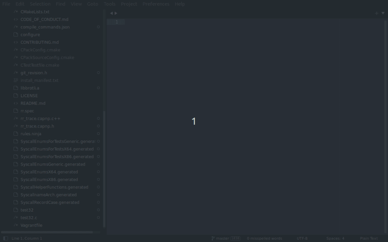
Task: Click the archive file icon next to libbrotli.a
Action: pos(15,88)
